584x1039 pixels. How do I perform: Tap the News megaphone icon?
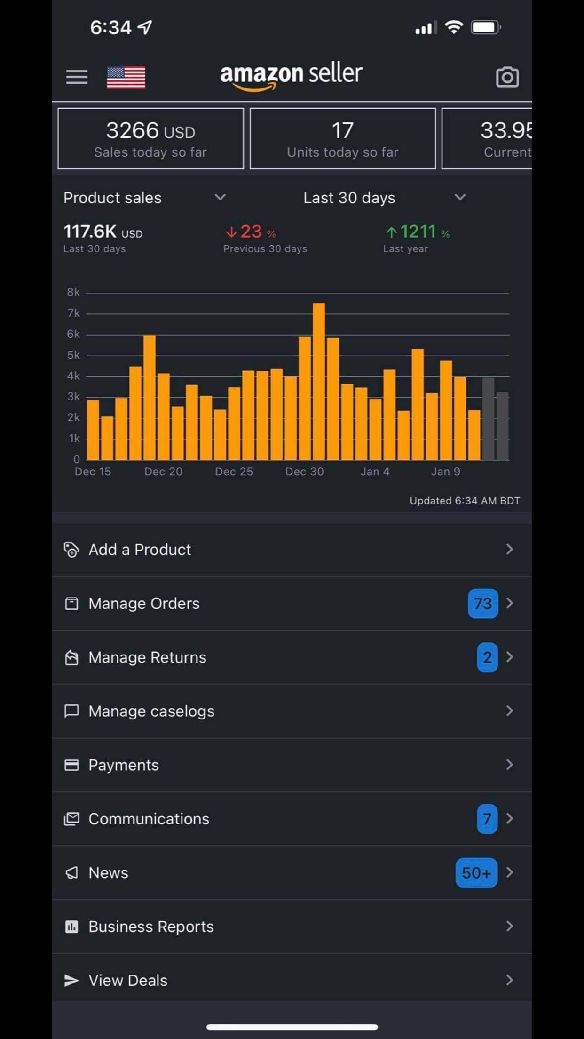click(x=71, y=873)
